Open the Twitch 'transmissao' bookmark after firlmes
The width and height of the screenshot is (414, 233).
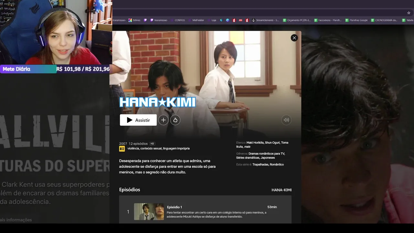[x=158, y=20]
